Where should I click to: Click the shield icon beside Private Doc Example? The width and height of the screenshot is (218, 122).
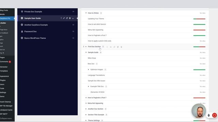(x=22, y=12)
